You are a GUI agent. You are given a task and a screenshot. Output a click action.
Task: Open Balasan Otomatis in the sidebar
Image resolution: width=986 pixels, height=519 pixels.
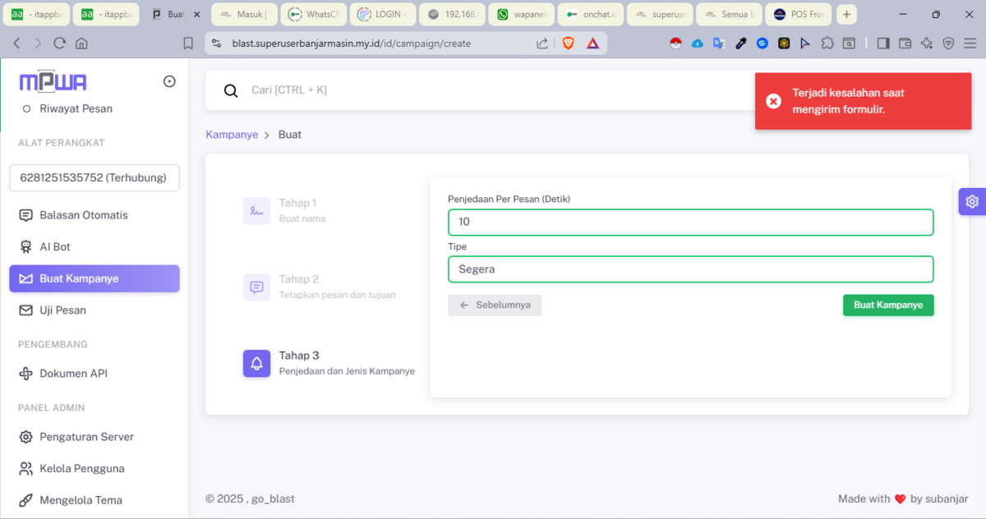click(x=84, y=215)
